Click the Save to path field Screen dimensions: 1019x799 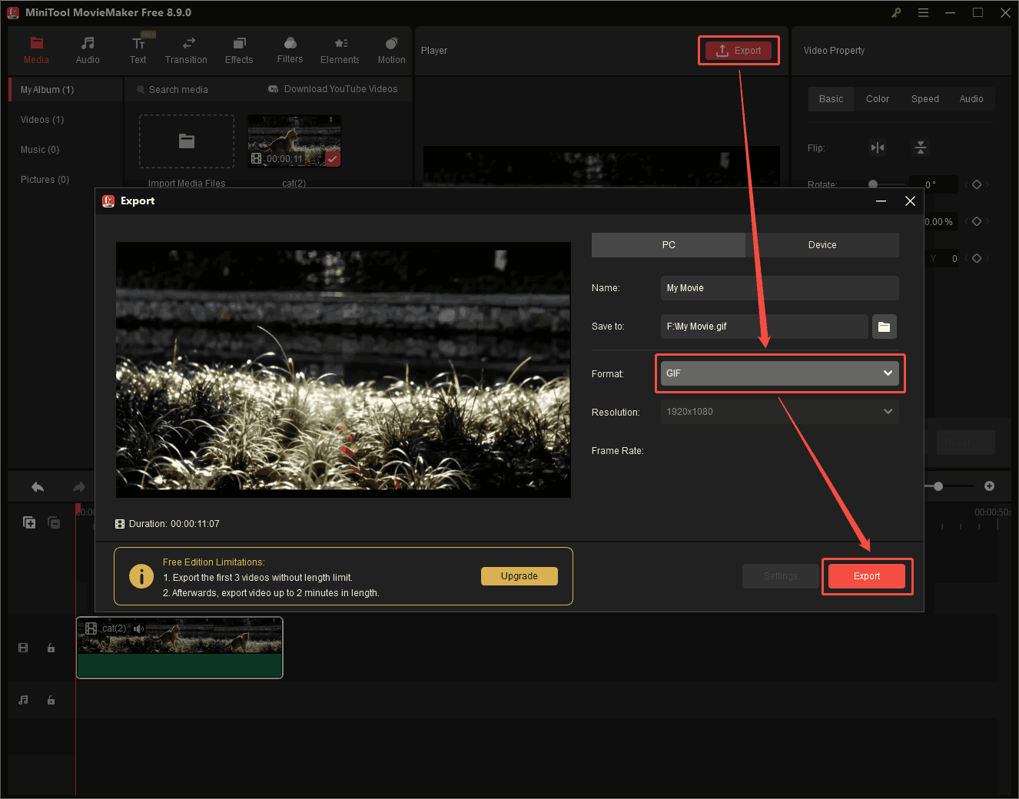pos(765,327)
